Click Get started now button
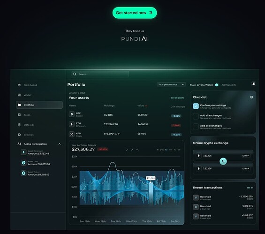The height and width of the screenshot is (234, 265). [x=135, y=13]
